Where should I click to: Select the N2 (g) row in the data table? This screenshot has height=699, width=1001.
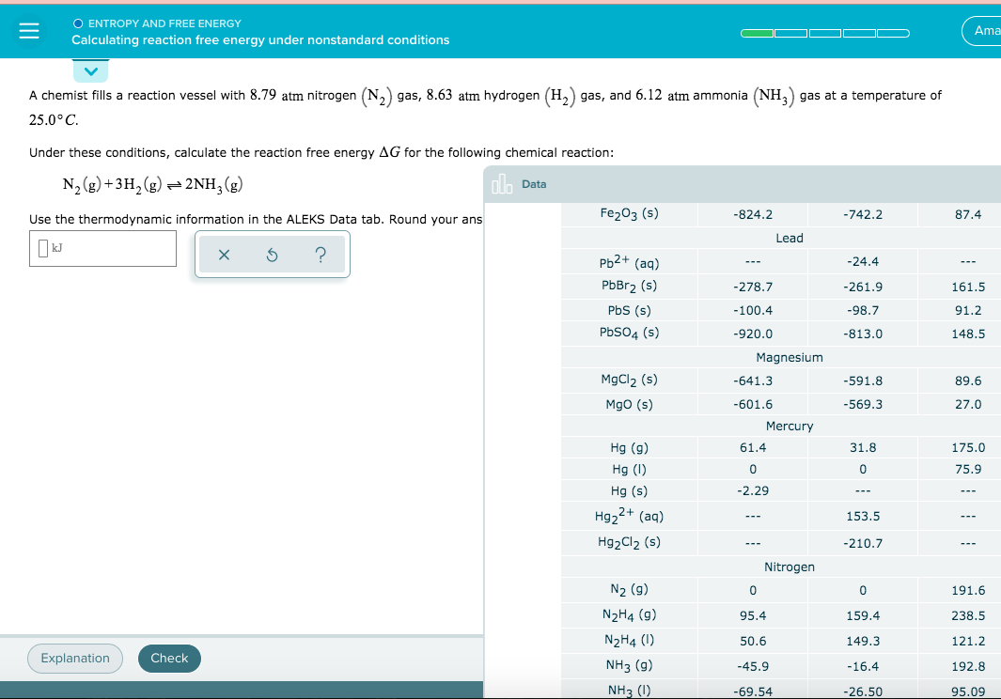click(628, 589)
